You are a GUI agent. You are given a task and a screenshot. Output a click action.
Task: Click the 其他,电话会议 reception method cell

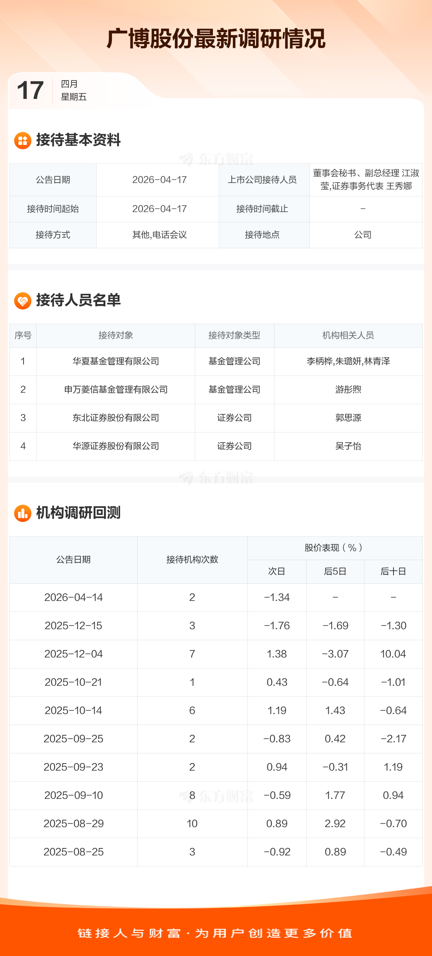pos(159,235)
